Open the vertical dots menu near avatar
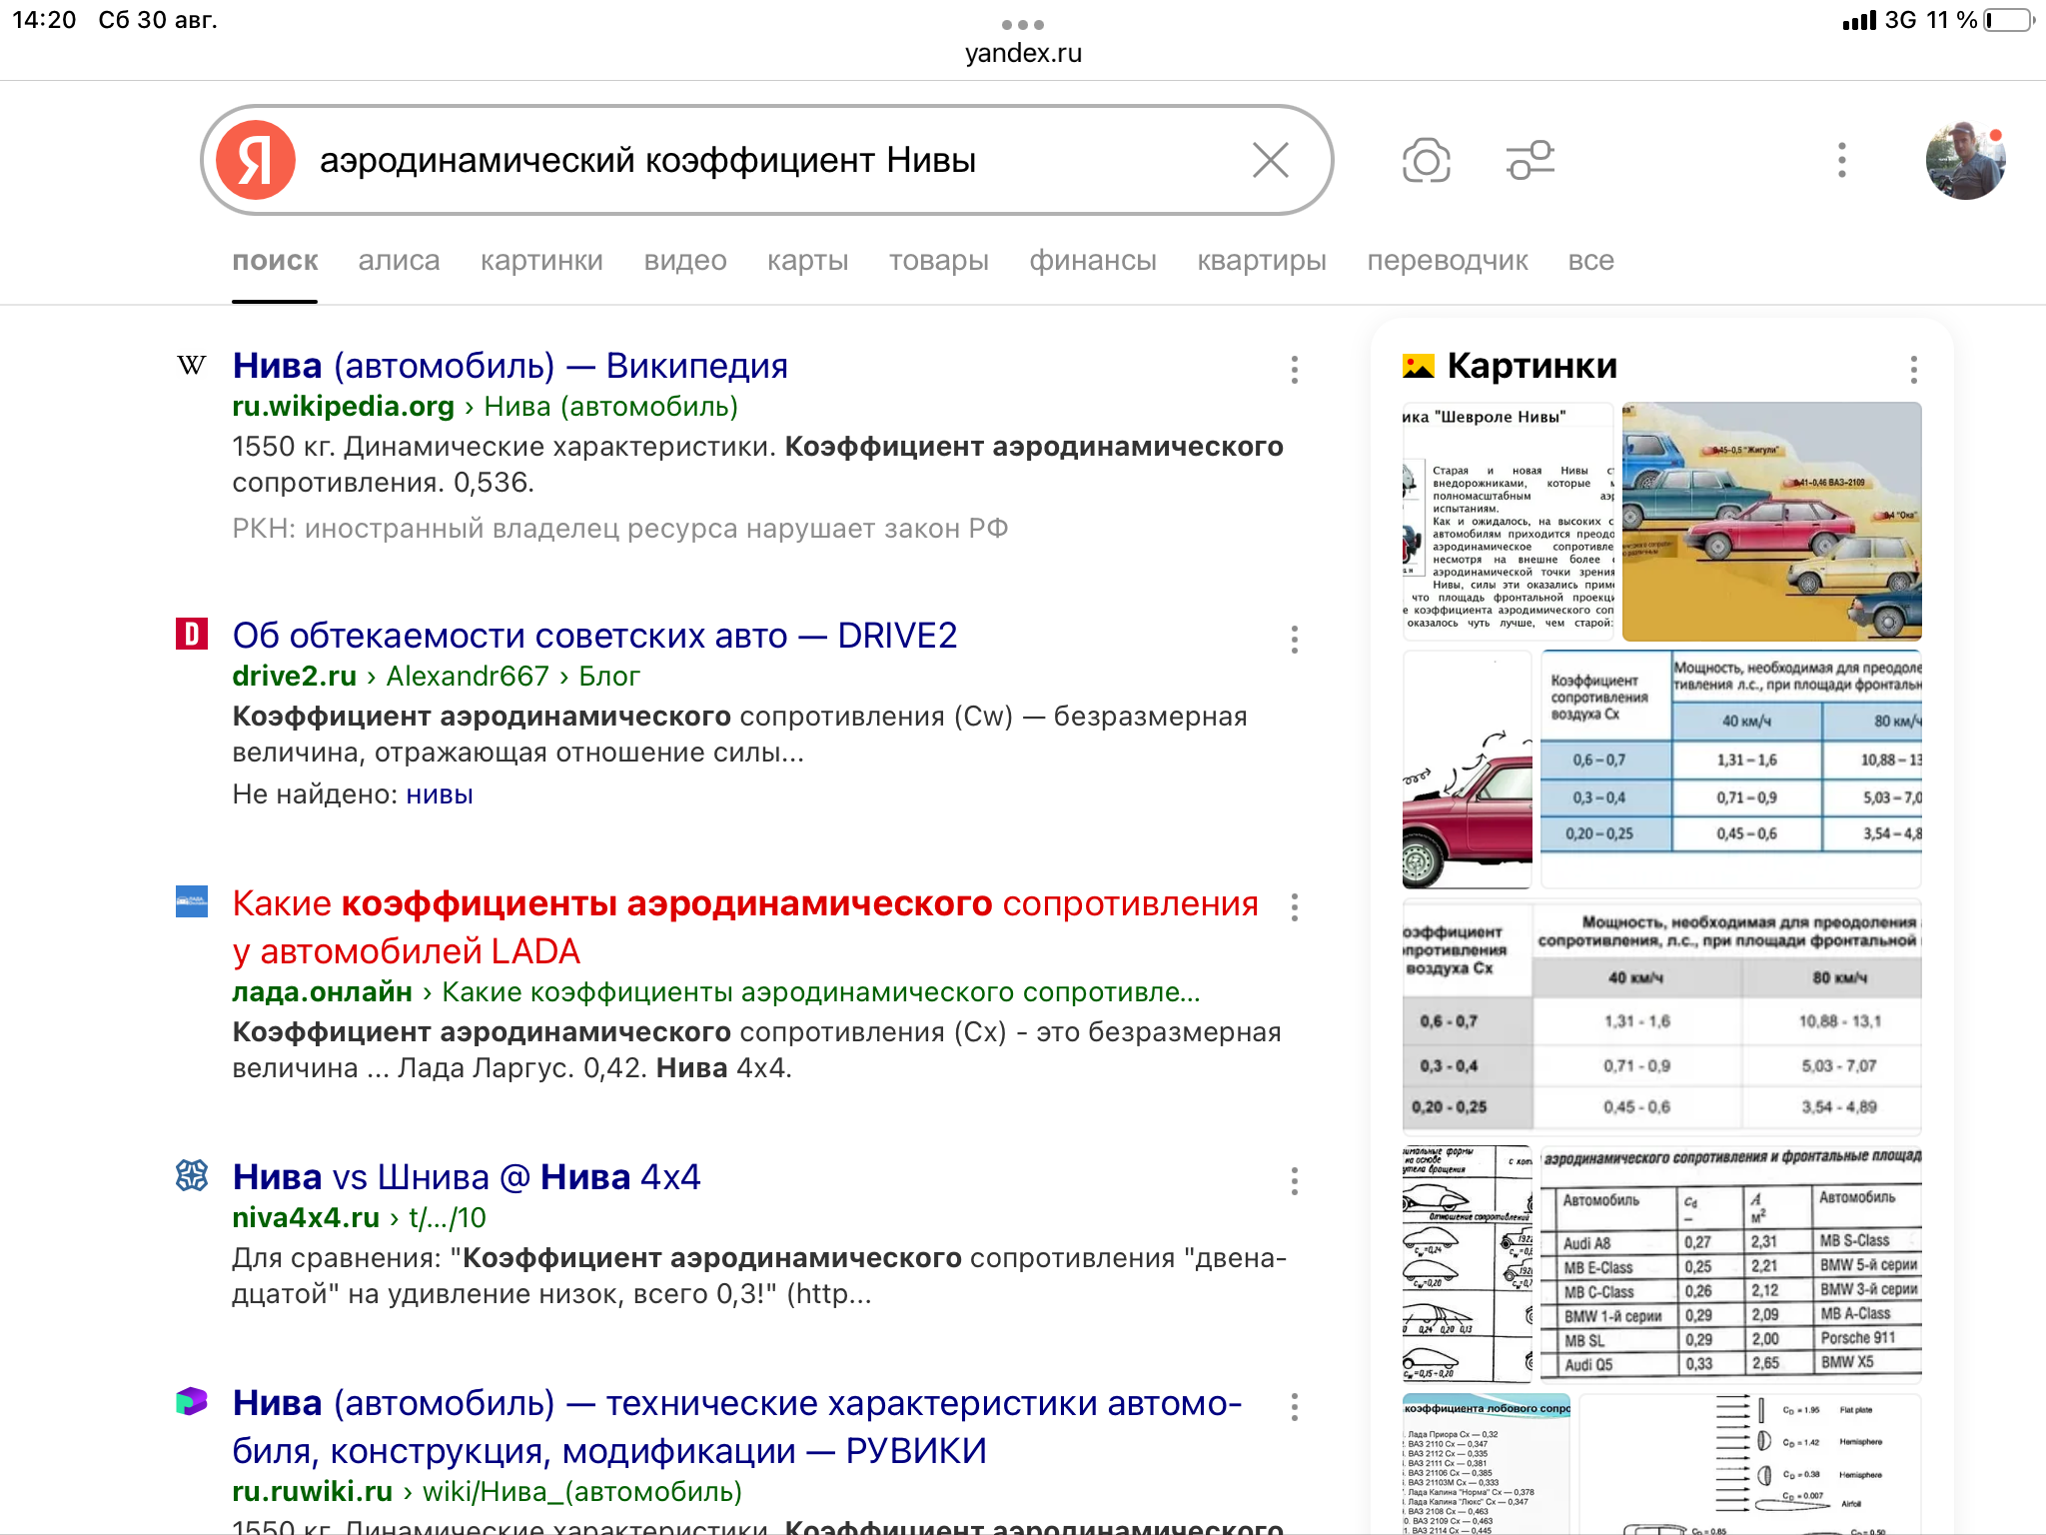The width and height of the screenshot is (2046, 1535). click(1841, 160)
